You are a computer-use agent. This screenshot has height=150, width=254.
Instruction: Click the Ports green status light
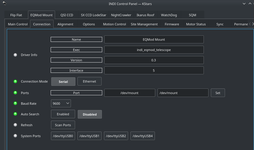click(15, 93)
